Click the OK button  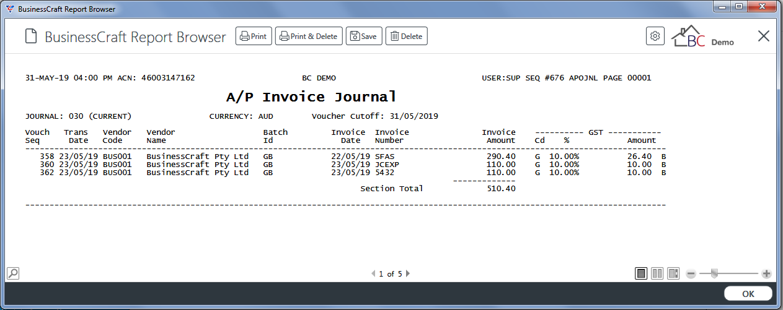pos(748,293)
